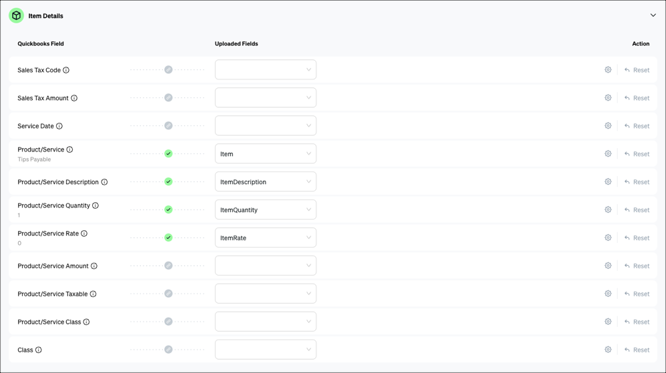
Task: Click green mapped checkmark for Product/Service
Action: (x=169, y=153)
